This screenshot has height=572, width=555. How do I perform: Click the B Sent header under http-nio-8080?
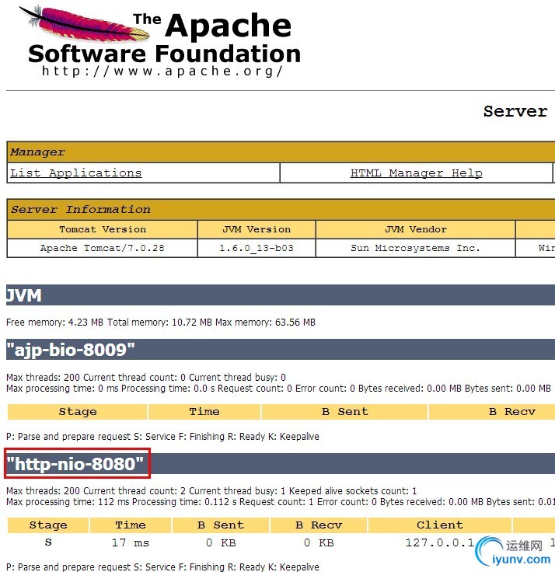pyautogui.click(x=221, y=525)
